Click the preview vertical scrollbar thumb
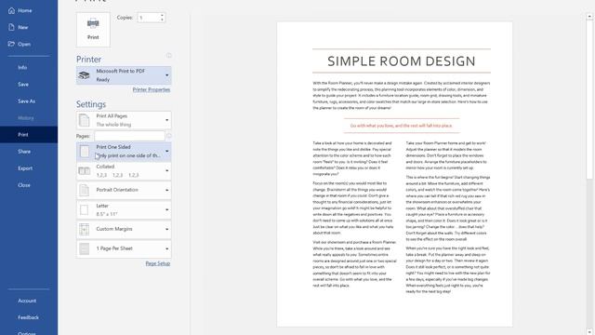Image resolution: width=595 pixels, height=335 pixels. point(589,100)
